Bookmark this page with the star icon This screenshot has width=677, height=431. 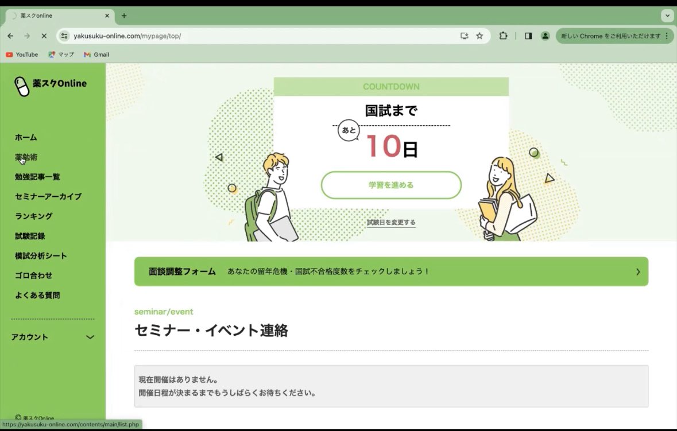479,36
